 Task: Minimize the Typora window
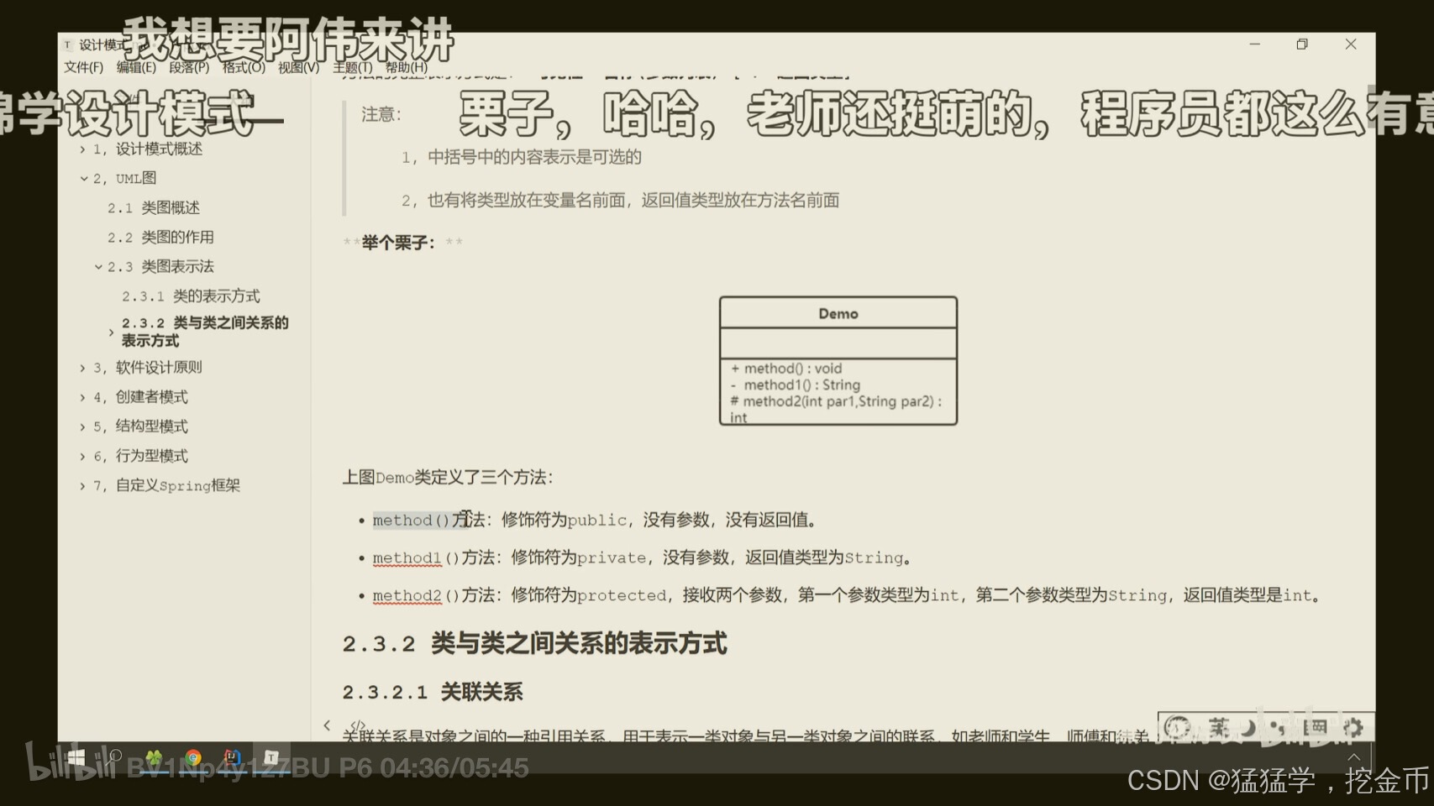pos(1254,44)
